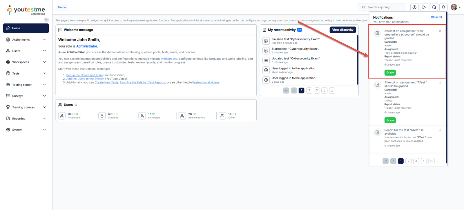Jump to last page of notifications
This screenshot has height=210, width=464.
(x=432, y=161)
